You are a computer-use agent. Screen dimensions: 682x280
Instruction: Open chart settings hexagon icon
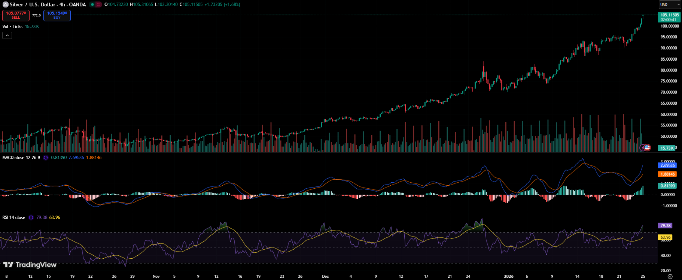point(670,276)
